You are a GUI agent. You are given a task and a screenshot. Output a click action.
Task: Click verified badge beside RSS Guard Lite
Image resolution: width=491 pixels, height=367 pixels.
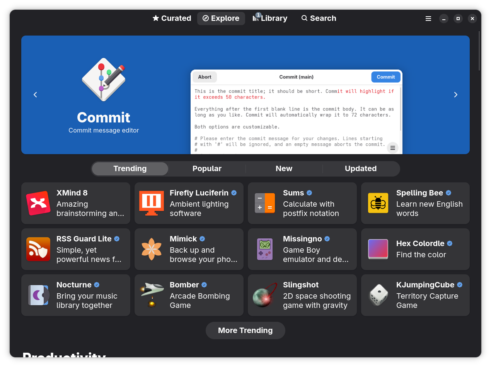tap(117, 239)
